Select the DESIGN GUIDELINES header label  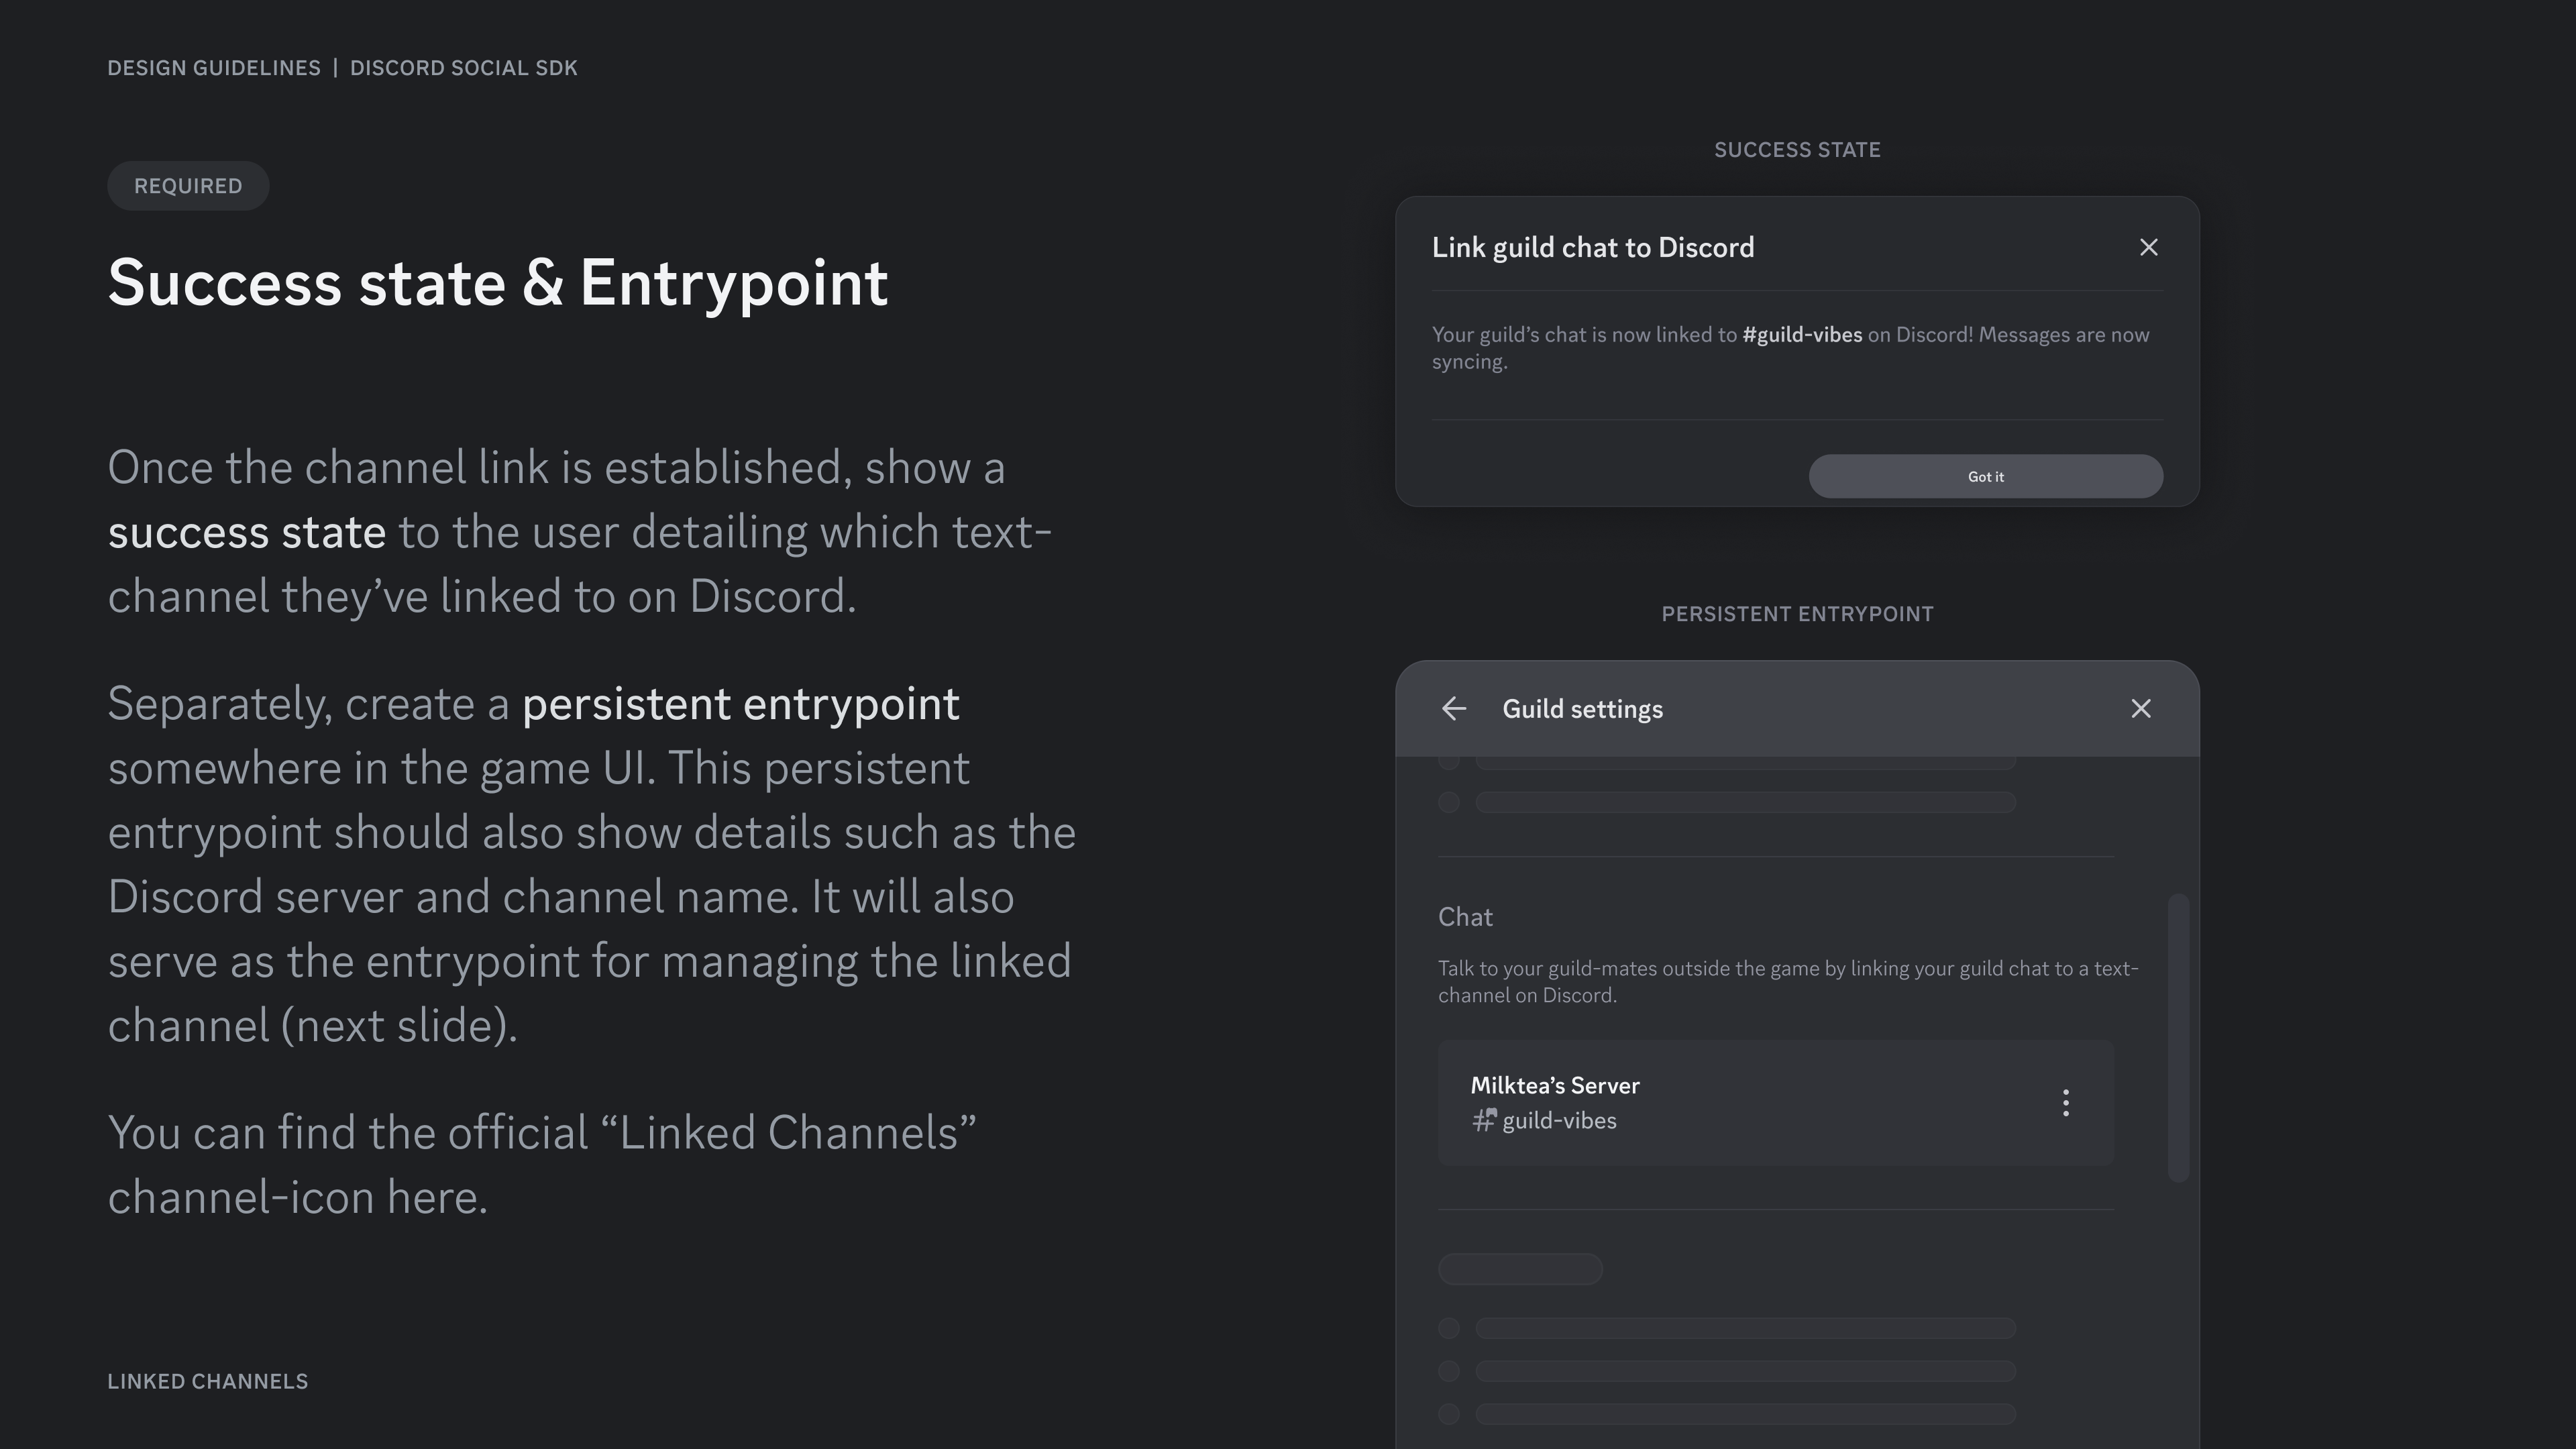coord(213,67)
